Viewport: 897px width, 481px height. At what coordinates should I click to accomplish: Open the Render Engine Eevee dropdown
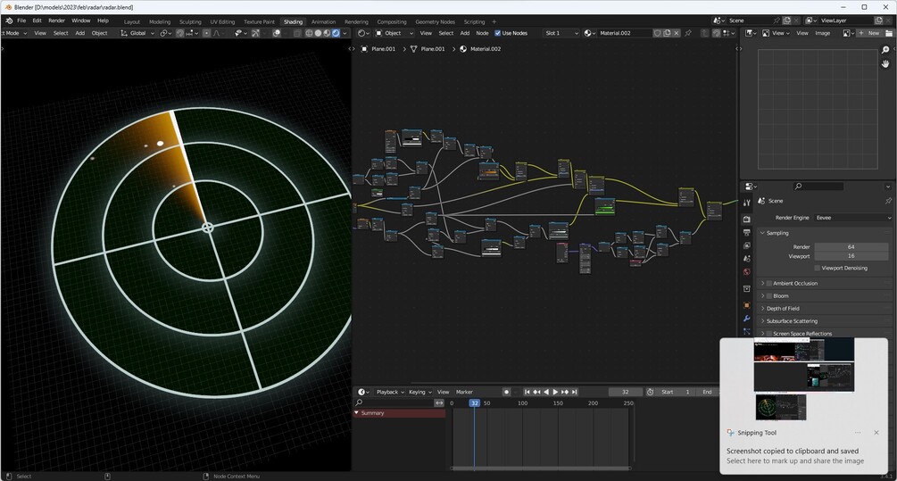coord(851,218)
